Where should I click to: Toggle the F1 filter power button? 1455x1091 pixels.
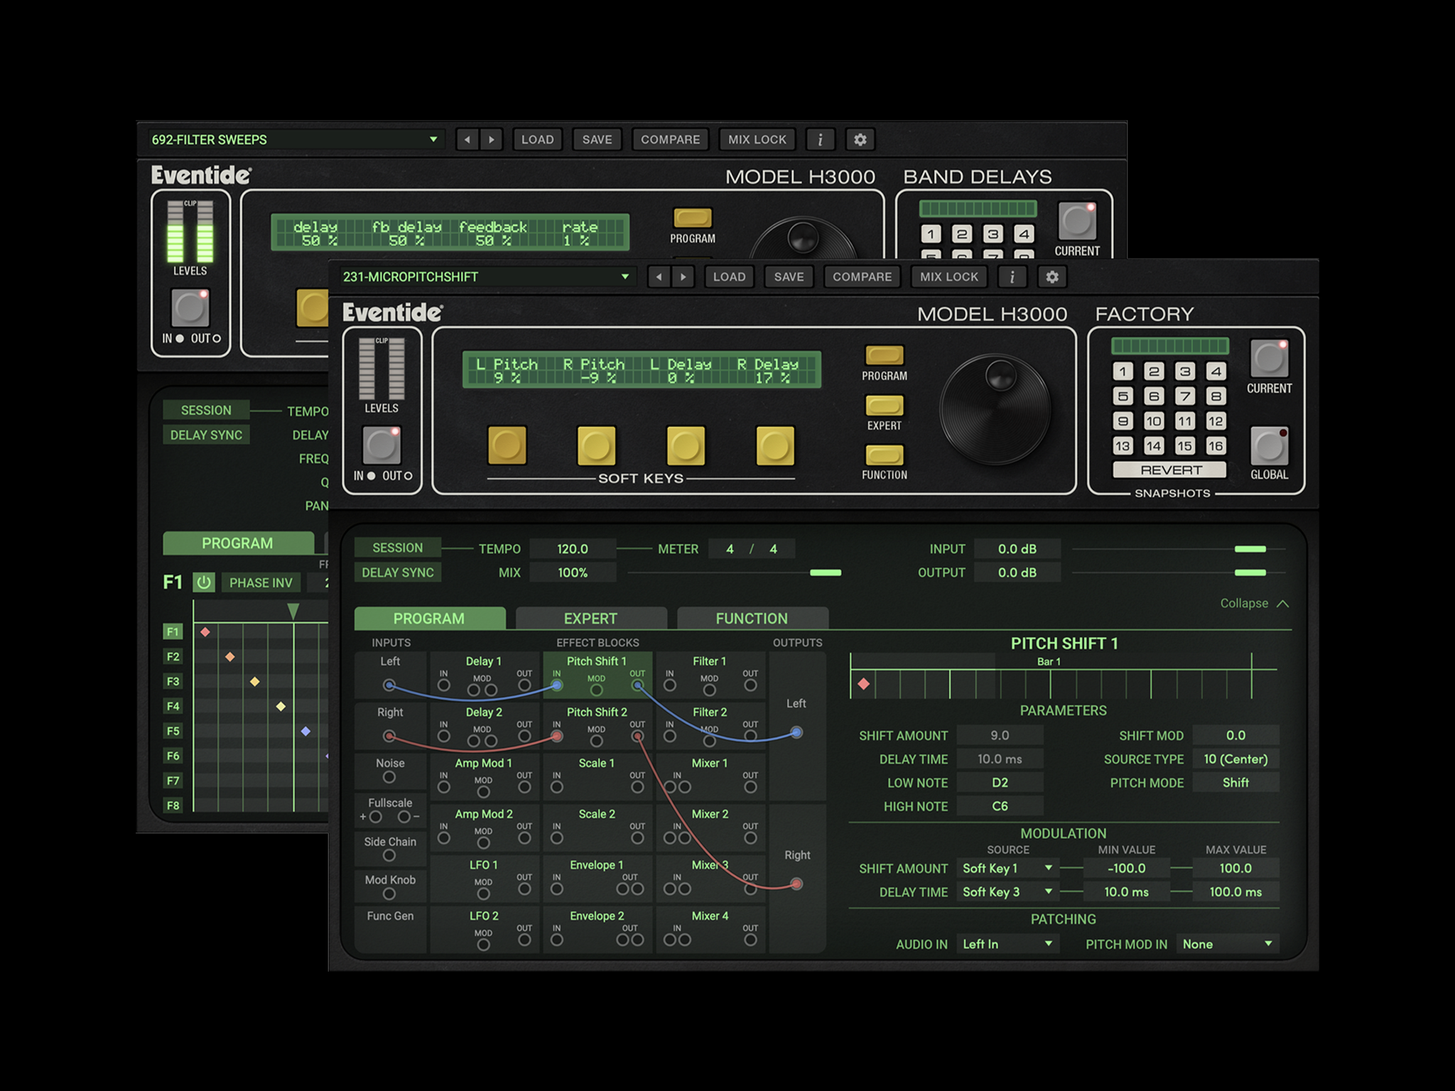point(204,582)
